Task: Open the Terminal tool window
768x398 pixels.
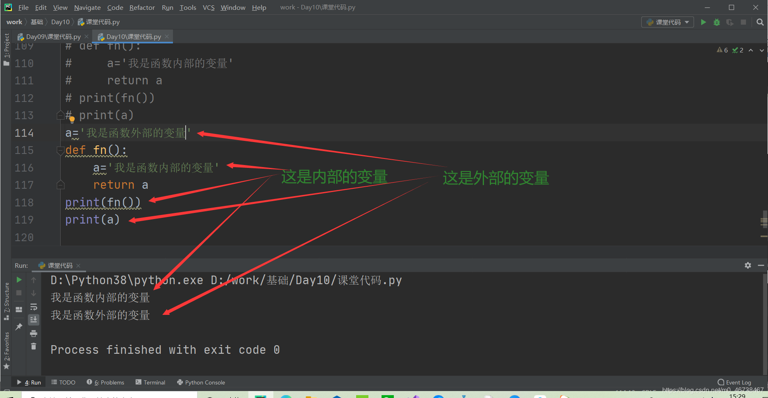Action: point(150,382)
